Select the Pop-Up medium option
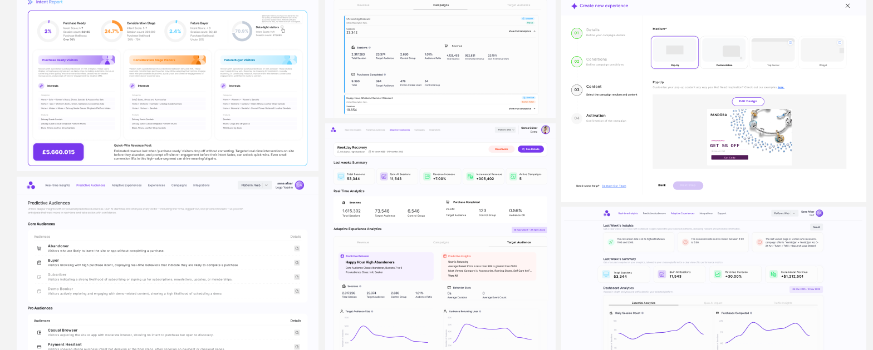Image resolution: width=873 pixels, height=350 pixels. coord(674,53)
